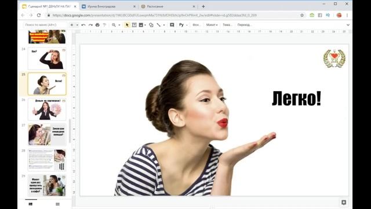Click the menu search field

[x=45, y=25]
